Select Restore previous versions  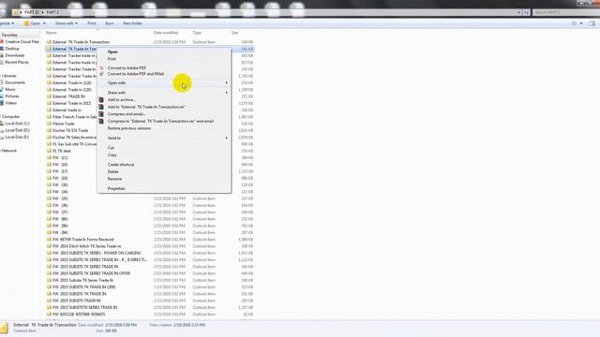tap(129, 128)
